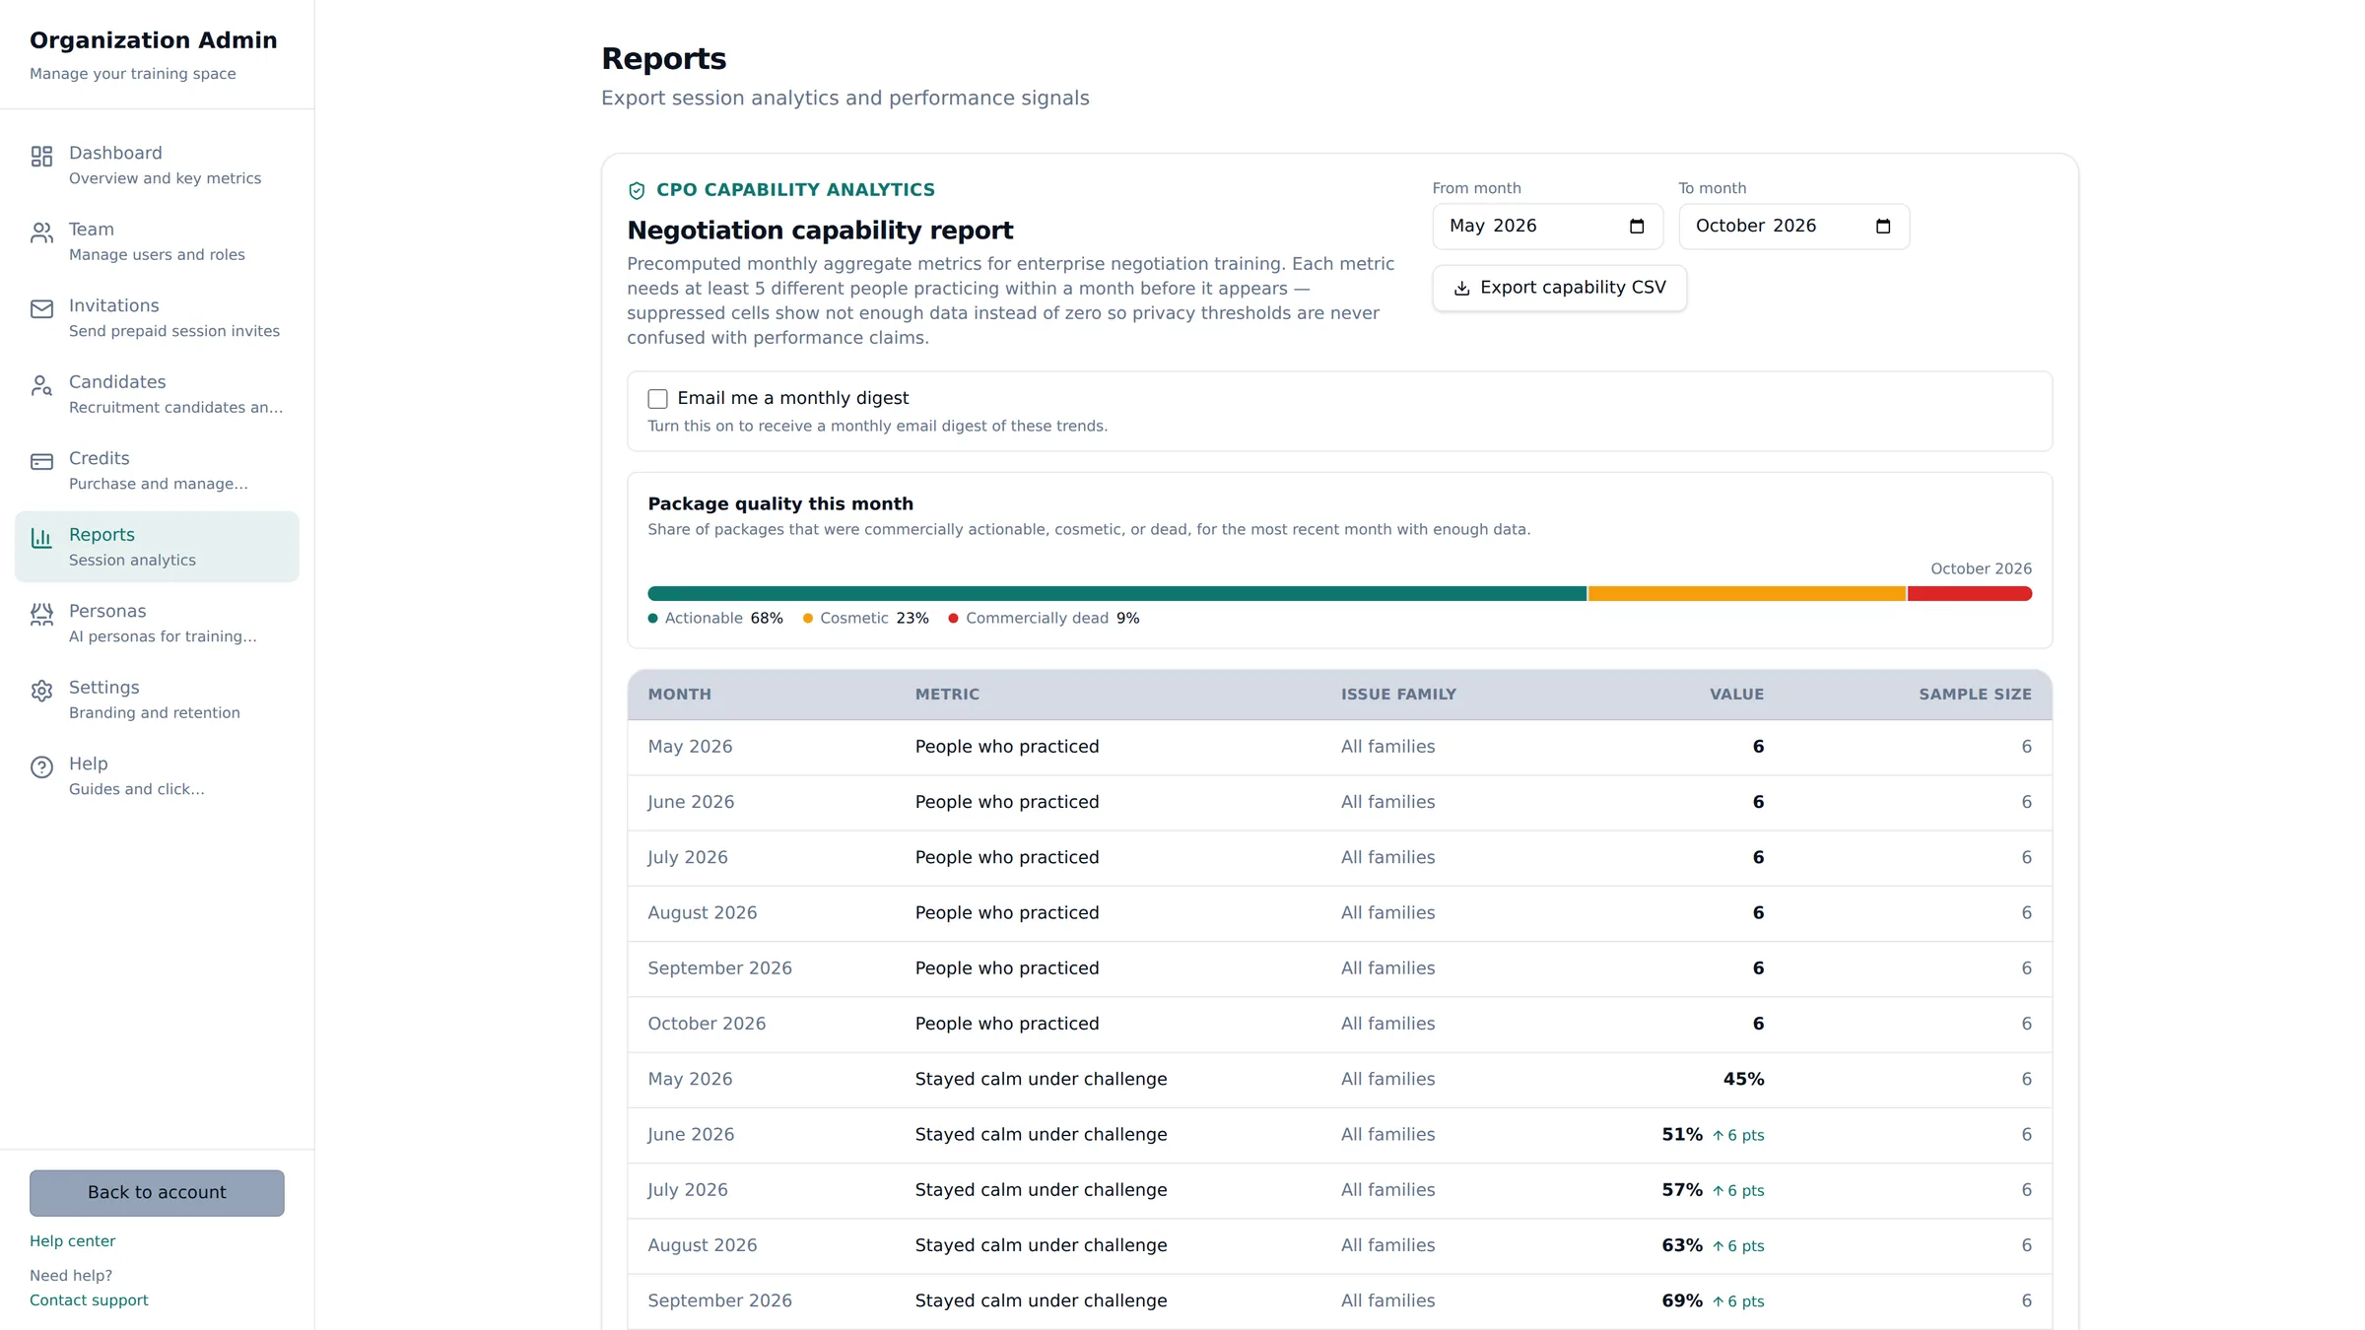The width and height of the screenshot is (2365, 1330).
Task: Enable the Email me a monthly digest checkbox
Action: point(657,399)
